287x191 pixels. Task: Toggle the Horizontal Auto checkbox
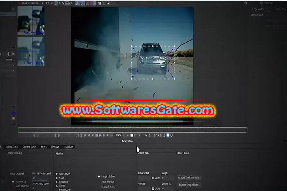[153, 178]
